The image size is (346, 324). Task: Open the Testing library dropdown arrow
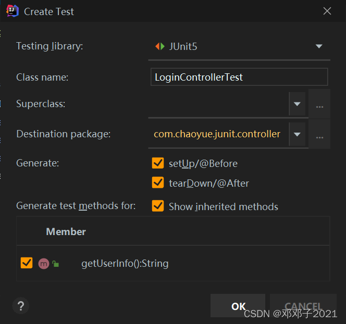tap(319, 46)
